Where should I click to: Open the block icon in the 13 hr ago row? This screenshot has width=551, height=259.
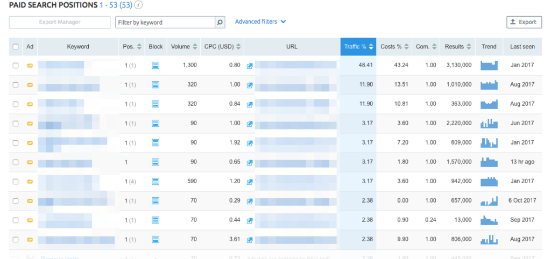pos(156,162)
